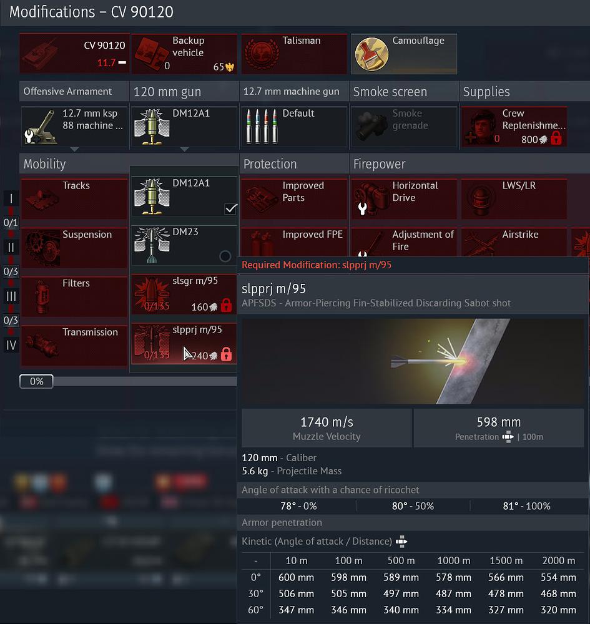Click the Horizontal Drive icon
The width and height of the screenshot is (590, 624).
click(371, 199)
